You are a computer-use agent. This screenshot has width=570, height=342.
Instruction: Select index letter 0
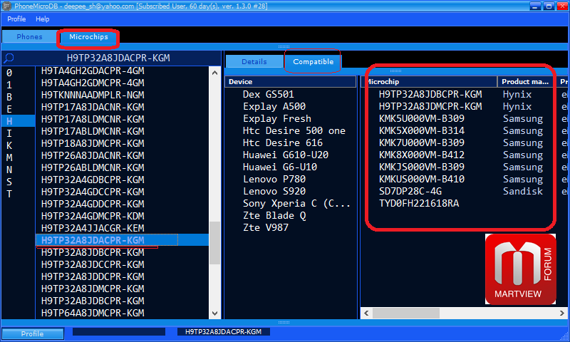9,73
